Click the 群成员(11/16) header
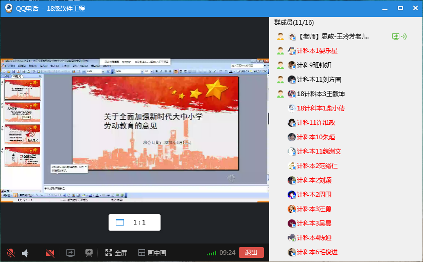 point(294,23)
